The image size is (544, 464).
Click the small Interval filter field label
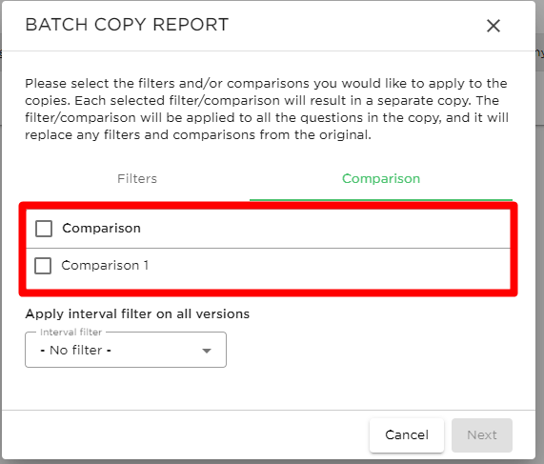71,333
